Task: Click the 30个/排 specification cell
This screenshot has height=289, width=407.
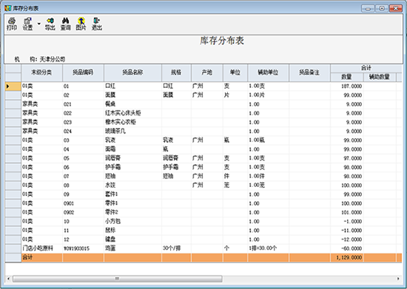Action: click(176, 248)
